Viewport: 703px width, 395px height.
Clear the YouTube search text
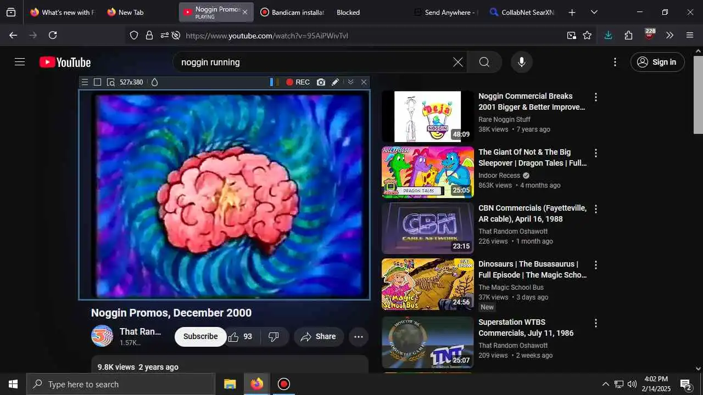[x=457, y=62]
